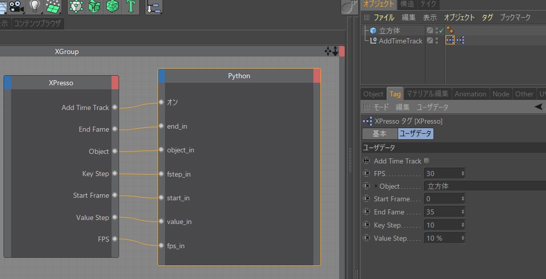Screen dimensions: 546x279
Task: Click the Python オン input port
Action: pos(161,102)
